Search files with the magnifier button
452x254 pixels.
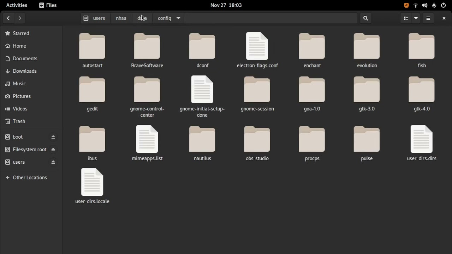[x=366, y=18]
